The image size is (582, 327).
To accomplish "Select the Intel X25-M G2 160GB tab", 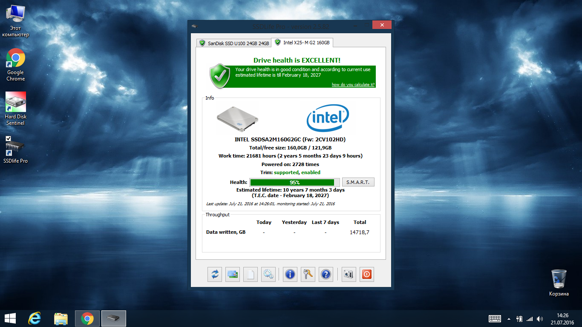I will pyautogui.click(x=303, y=43).
